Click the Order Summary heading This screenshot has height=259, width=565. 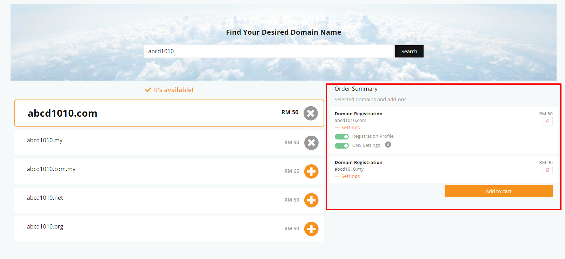pos(356,89)
